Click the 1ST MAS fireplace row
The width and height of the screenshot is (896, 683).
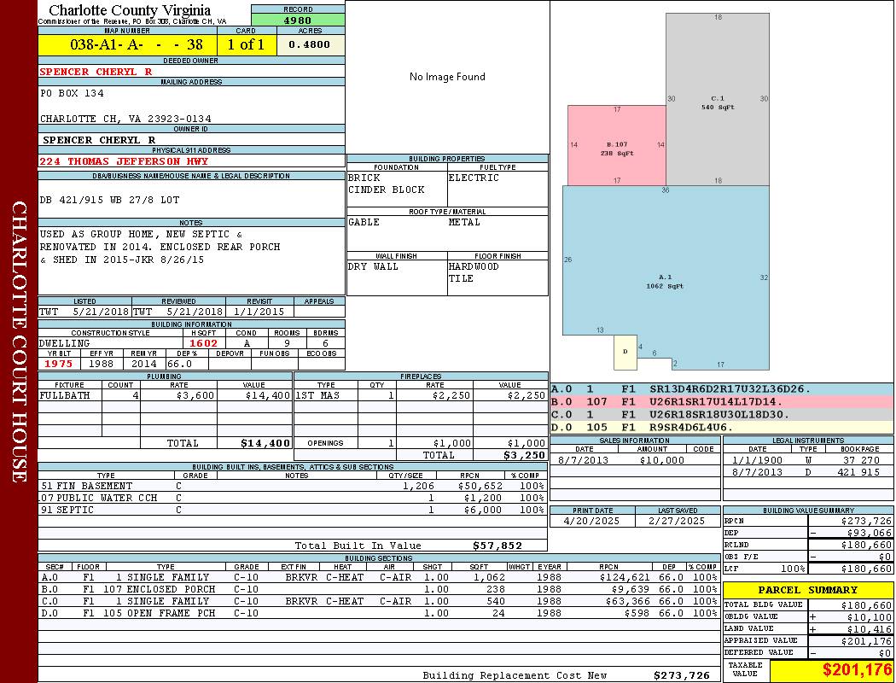click(x=421, y=395)
